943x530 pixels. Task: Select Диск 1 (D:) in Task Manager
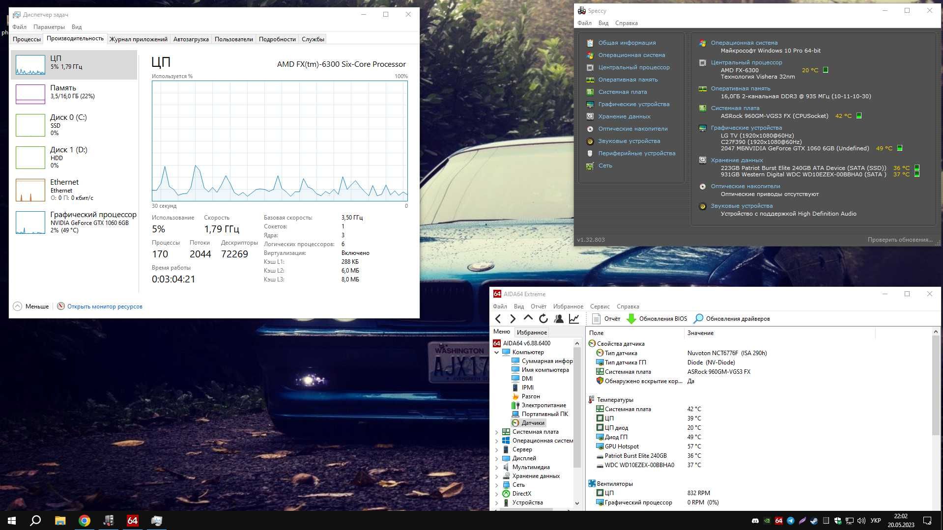(74, 158)
